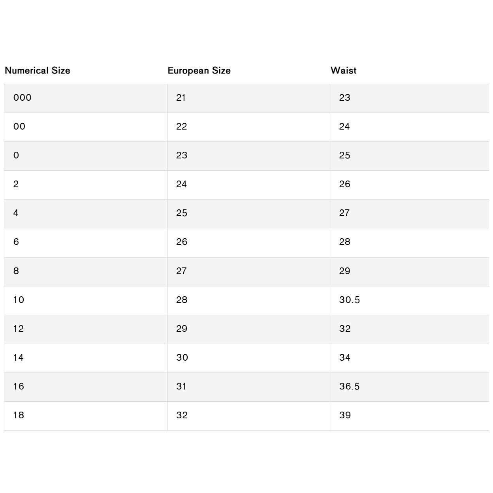Select the Numerical Size column header
The image size is (493, 493).
click(38, 71)
